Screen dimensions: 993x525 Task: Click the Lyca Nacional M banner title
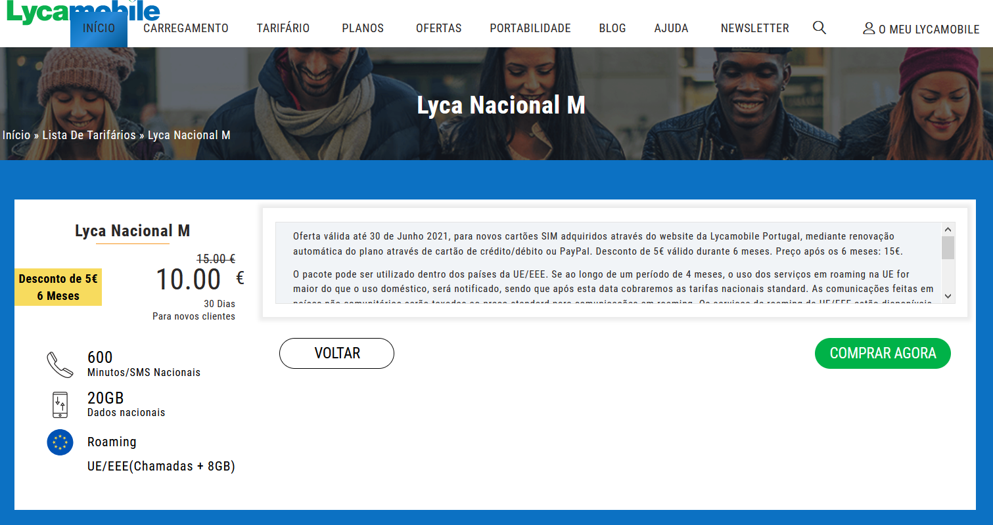[x=501, y=106]
